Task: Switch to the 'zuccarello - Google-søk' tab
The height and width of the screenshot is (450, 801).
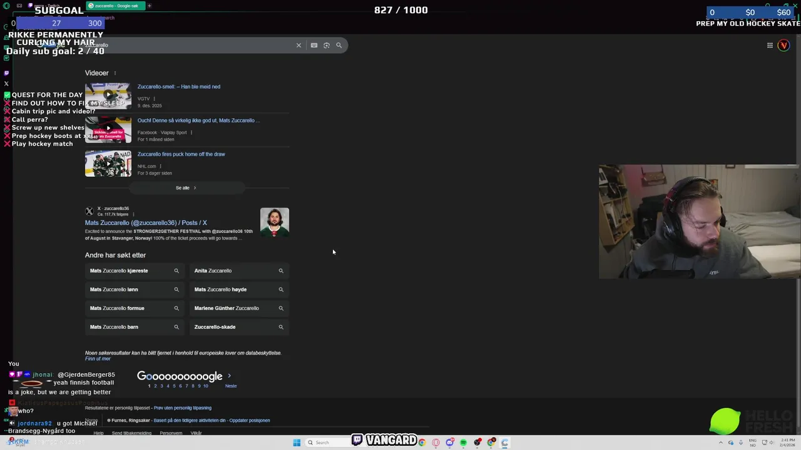Action: click(116, 6)
